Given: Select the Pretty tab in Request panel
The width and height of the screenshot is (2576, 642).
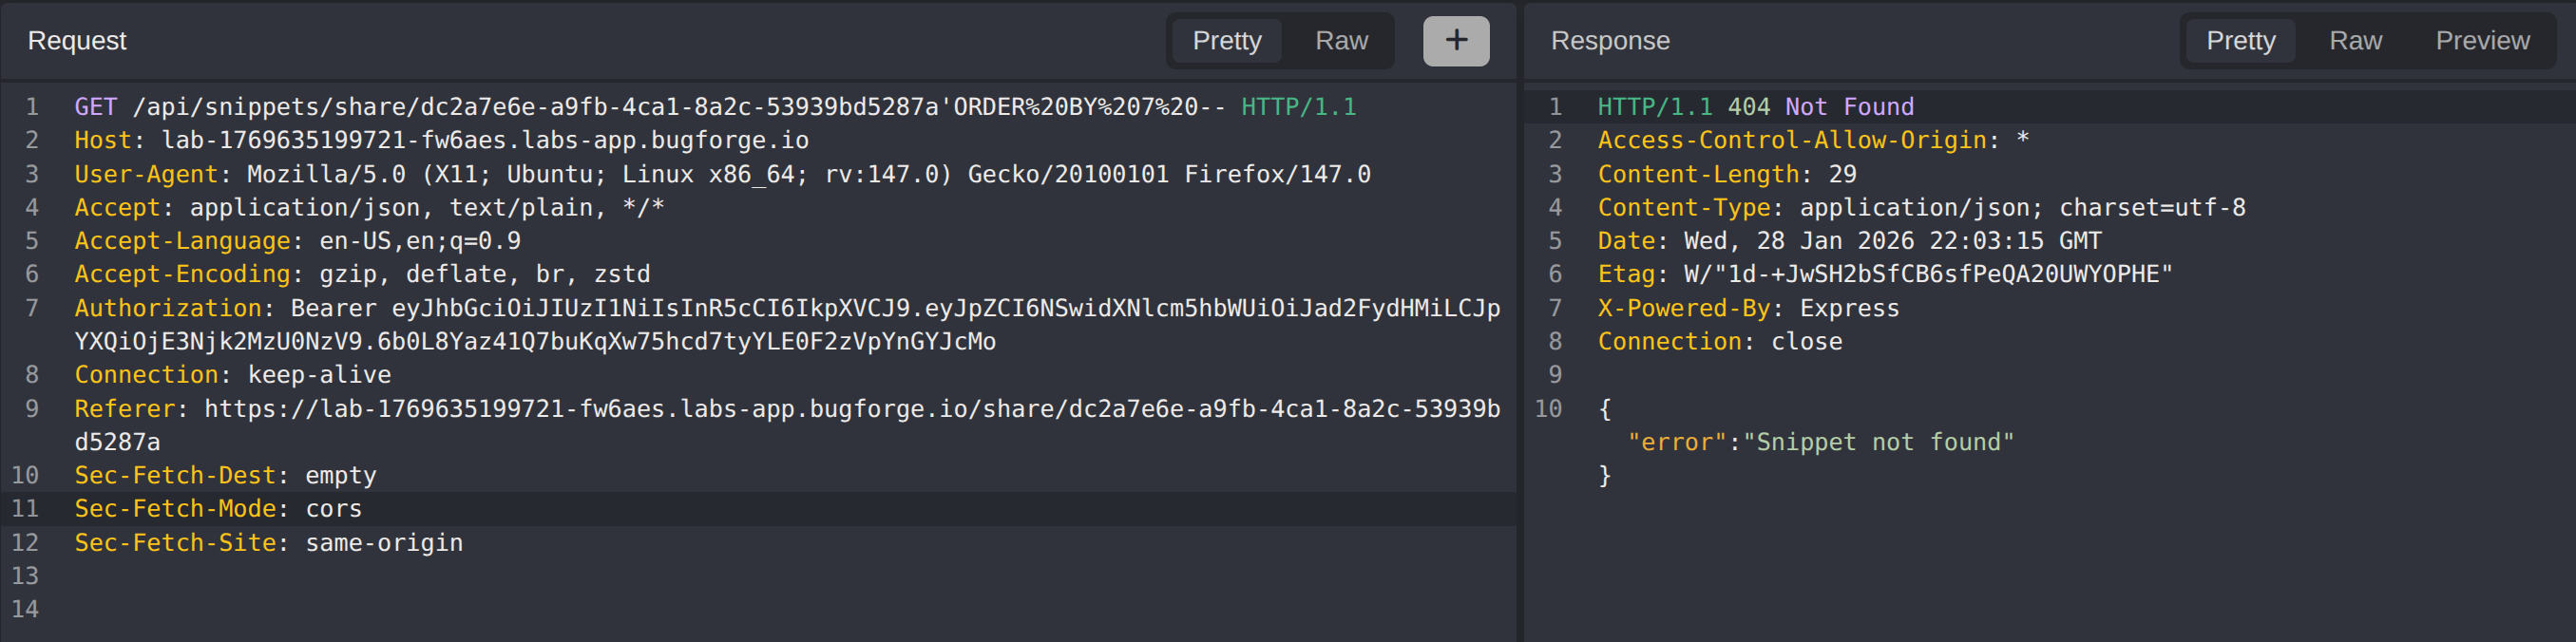Looking at the screenshot, I should tap(1226, 41).
